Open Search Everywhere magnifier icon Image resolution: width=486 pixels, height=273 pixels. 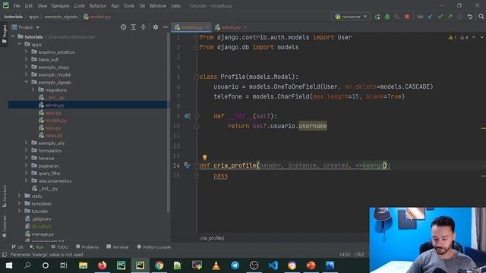481,17
